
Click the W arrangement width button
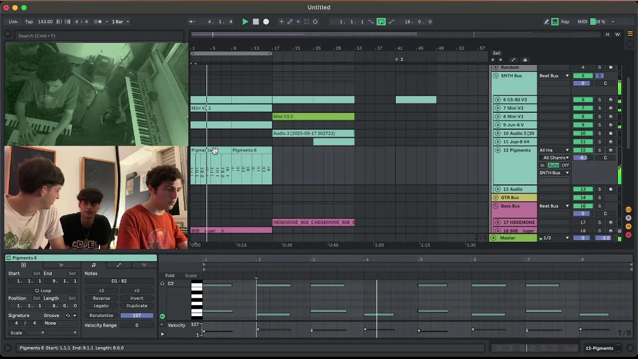tap(618, 34)
